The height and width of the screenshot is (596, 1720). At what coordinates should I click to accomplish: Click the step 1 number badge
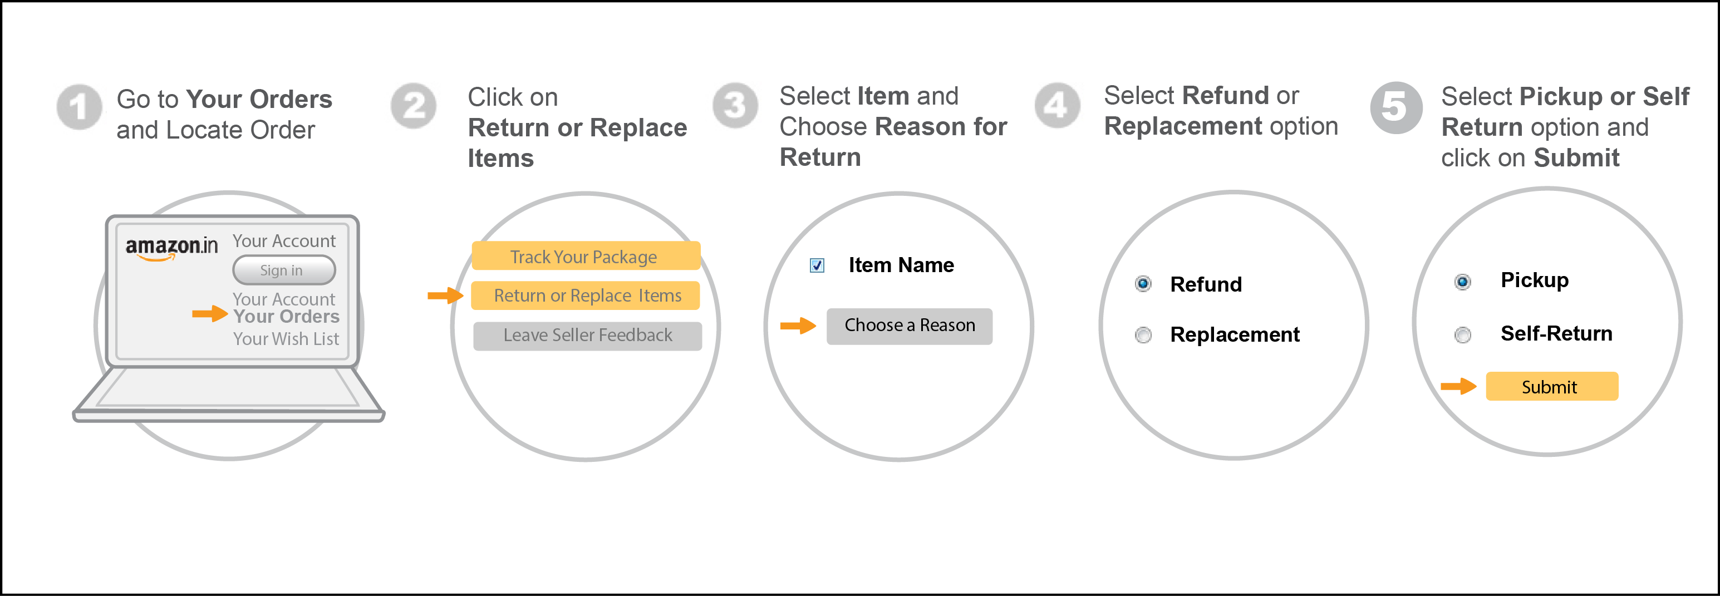[x=80, y=107]
